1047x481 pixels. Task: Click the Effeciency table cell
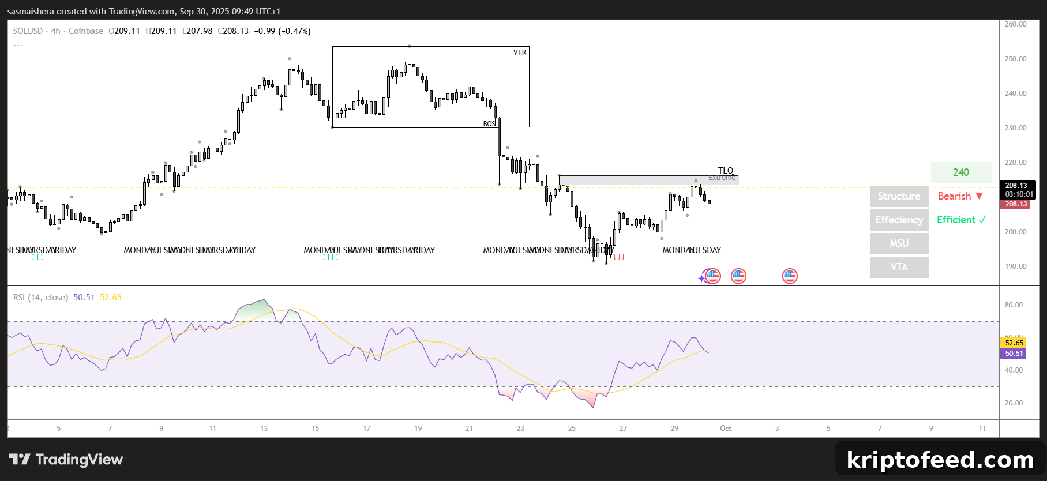[899, 220]
